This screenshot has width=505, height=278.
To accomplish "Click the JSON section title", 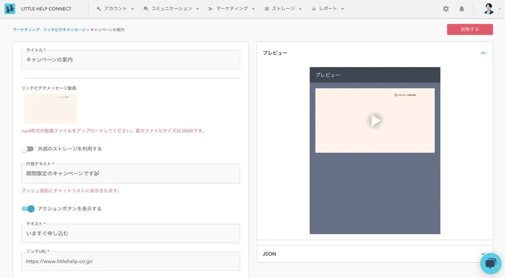I will click(x=269, y=254).
